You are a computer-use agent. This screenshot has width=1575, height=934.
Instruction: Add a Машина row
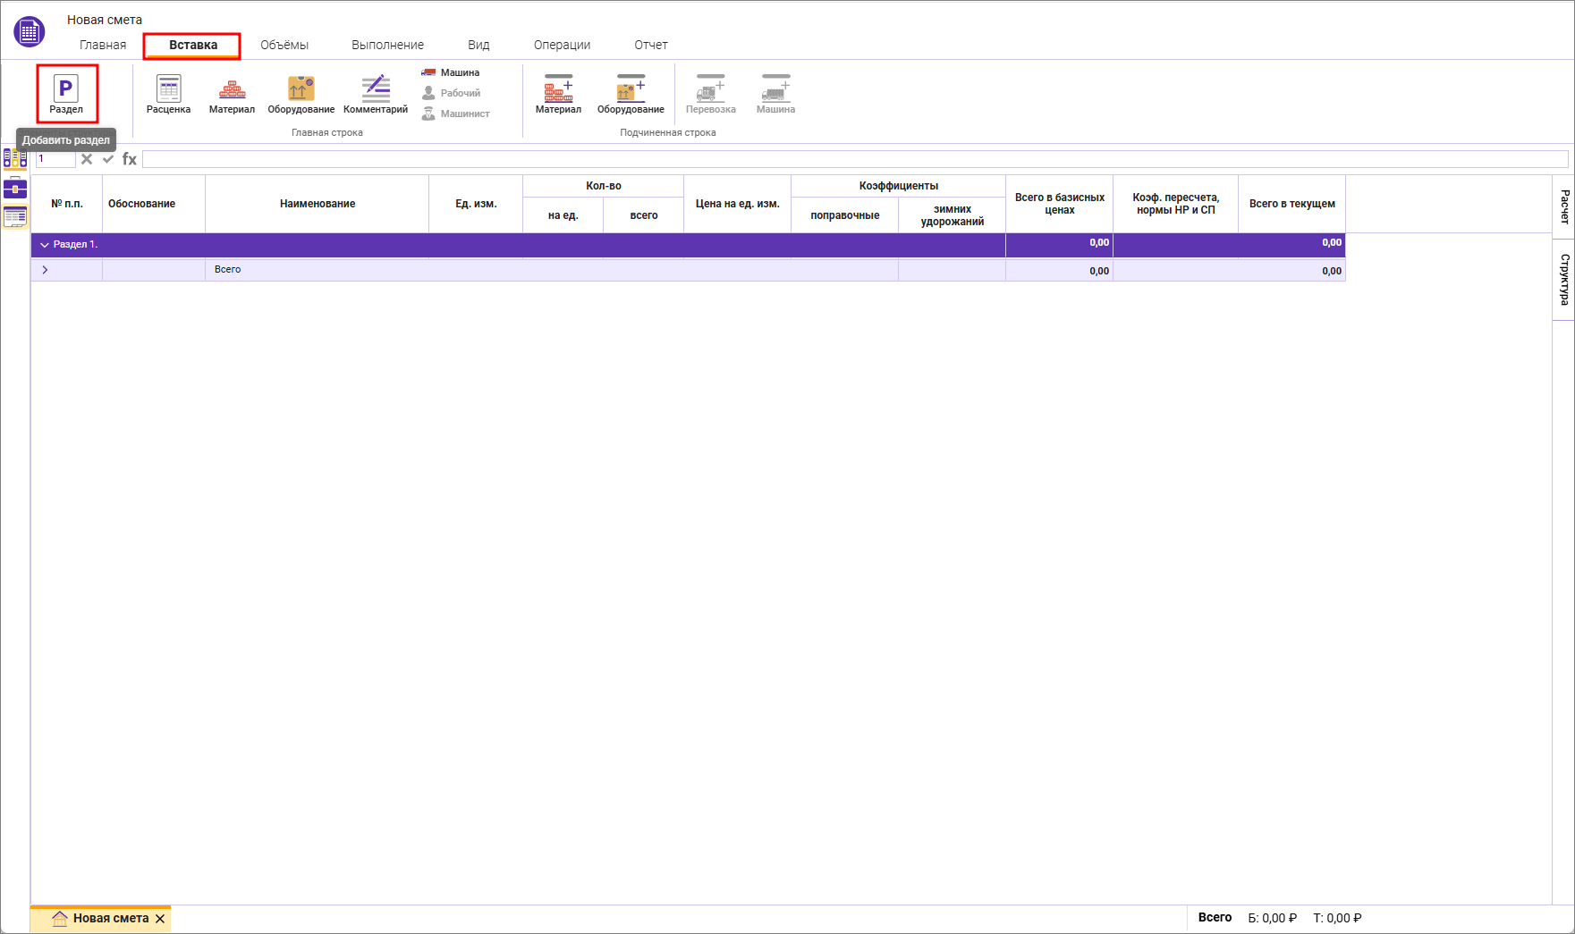(x=452, y=72)
